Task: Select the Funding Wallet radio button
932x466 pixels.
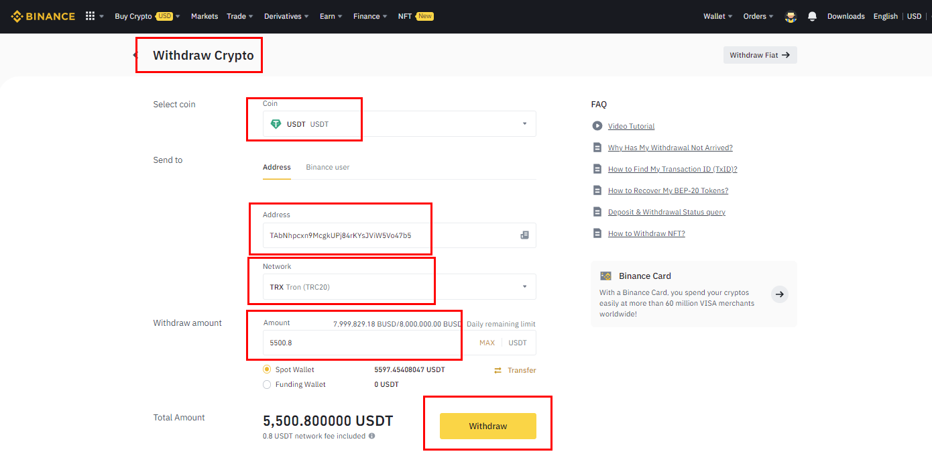Action: [267, 384]
